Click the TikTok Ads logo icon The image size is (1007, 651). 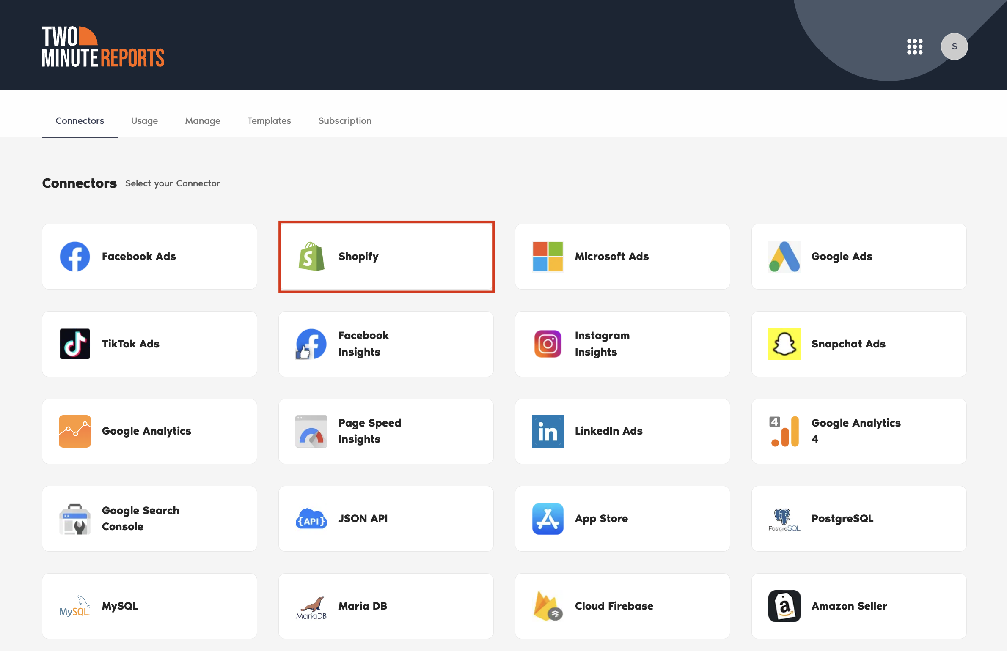75,344
